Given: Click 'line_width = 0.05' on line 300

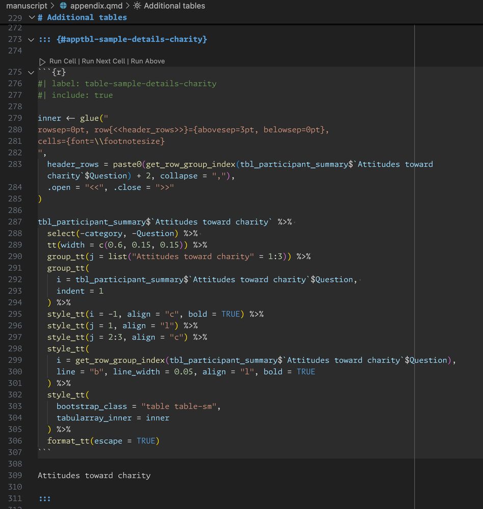Looking at the screenshot, I should tap(153, 372).
